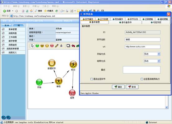This screenshot has width=172, height=124.
Task: Open IE 文件 menu
Action: pyautogui.click(x=7, y=6)
